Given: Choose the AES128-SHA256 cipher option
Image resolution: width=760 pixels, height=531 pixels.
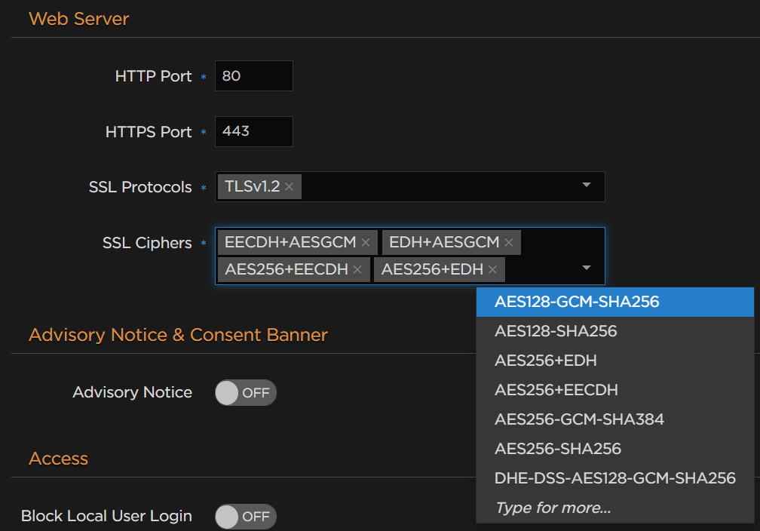Looking at the screenshot, I should point(556,331).
